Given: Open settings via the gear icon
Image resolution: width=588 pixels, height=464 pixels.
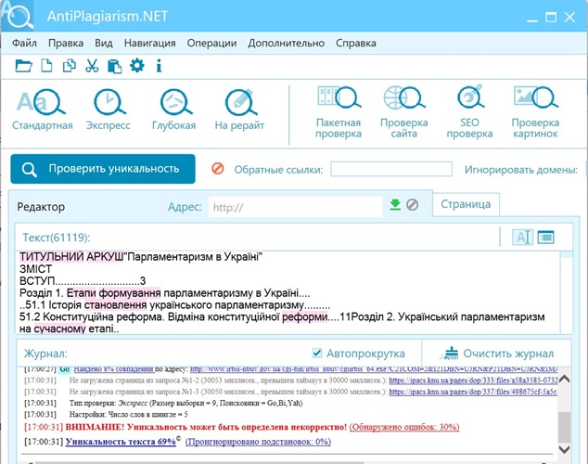Looking at the screenshot, I should coord(137,66).
